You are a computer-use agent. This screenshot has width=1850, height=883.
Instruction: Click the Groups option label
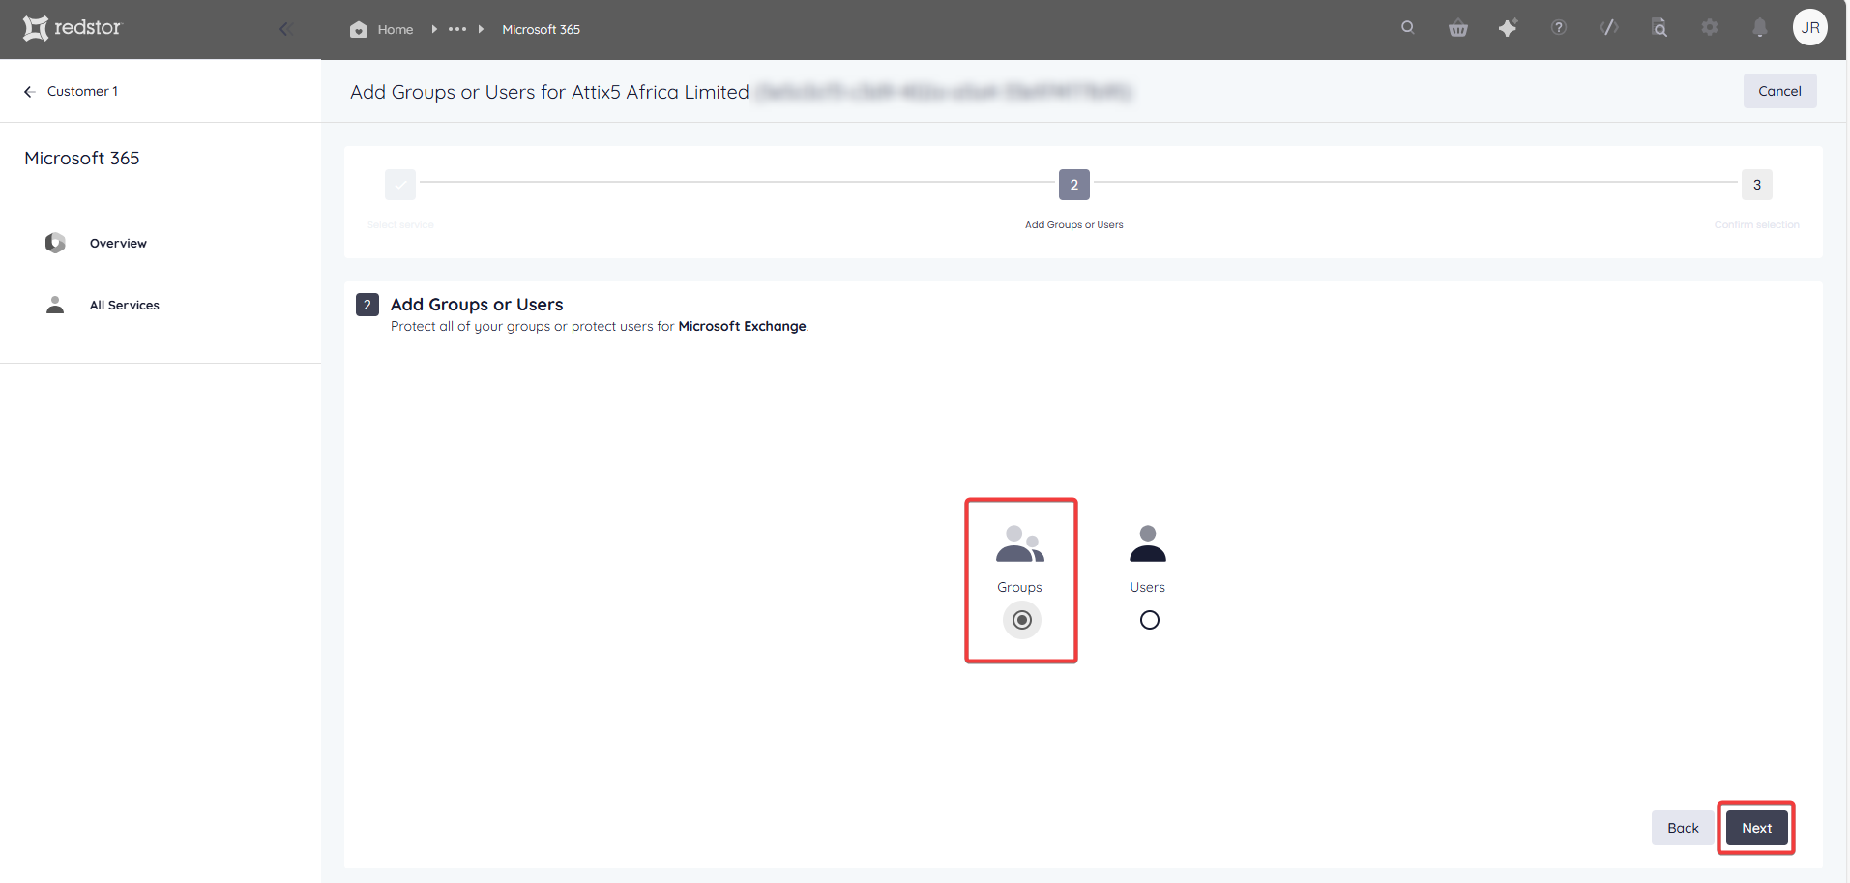1019,587
